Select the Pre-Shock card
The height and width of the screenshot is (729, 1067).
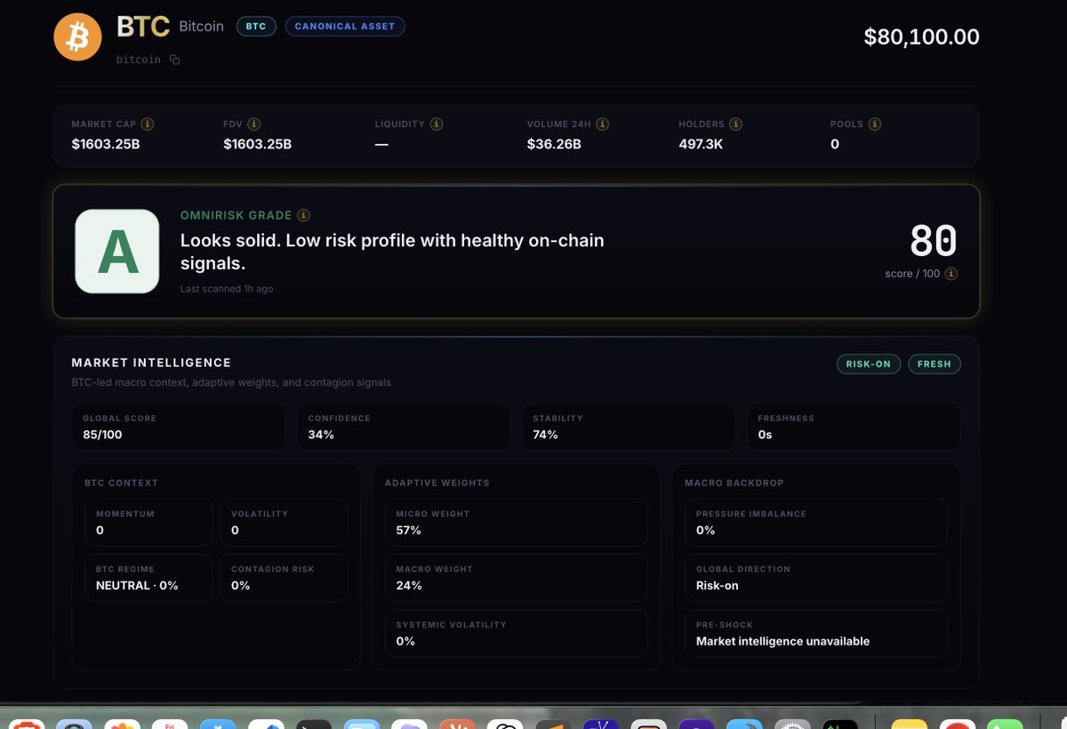coord(816,633)
